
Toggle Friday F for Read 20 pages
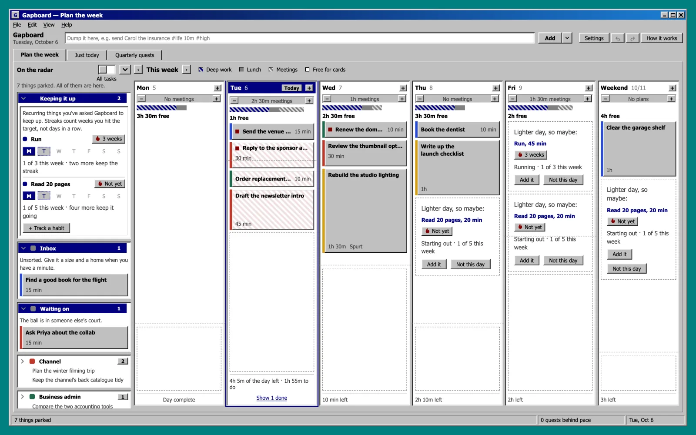(x=89, y=196)
